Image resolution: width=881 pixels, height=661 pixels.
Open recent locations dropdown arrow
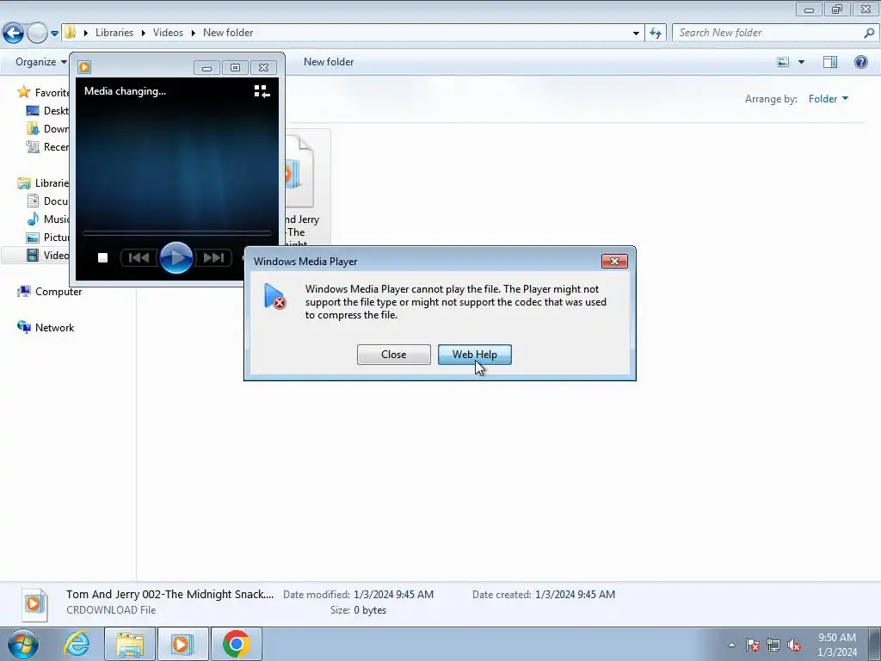pyautogui.click(x=54, y=34)
